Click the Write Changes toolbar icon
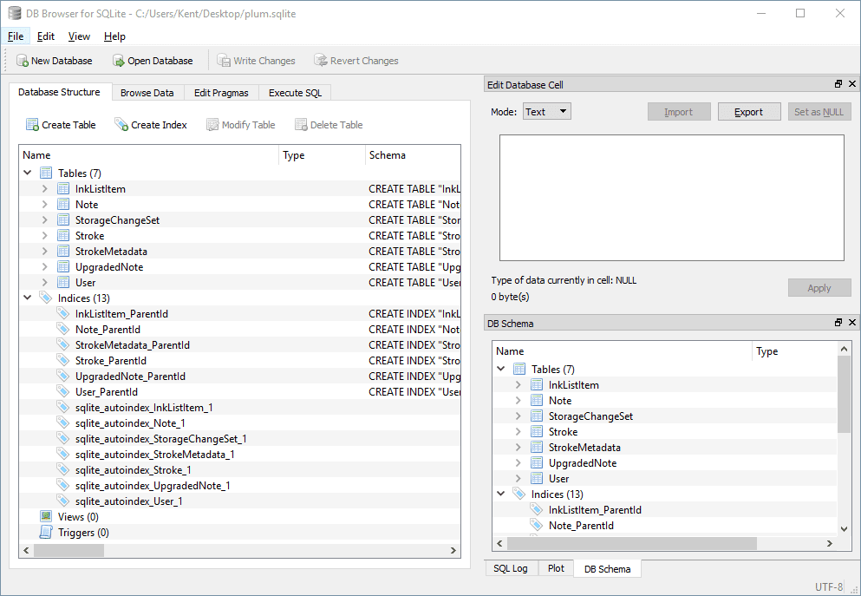The width and height of the screenshot is (861, 596). pyautogui.click(x=224, y=61)
